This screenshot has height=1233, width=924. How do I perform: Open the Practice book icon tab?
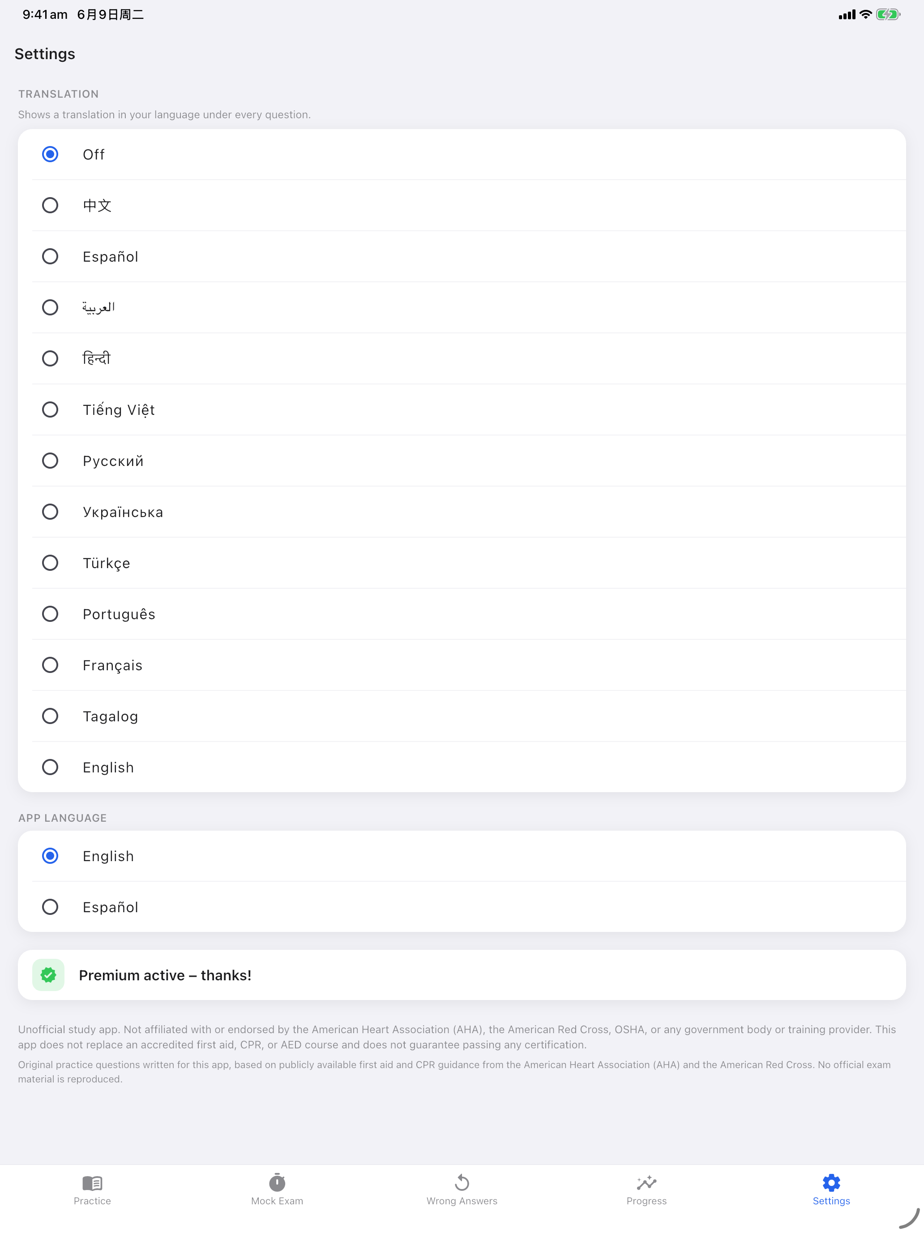(92, 1182)
